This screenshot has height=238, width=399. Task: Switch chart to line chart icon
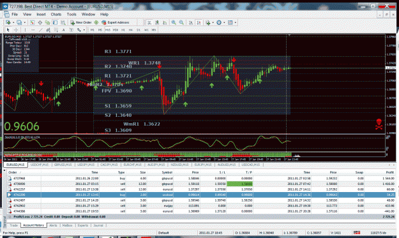coord(165,22)
